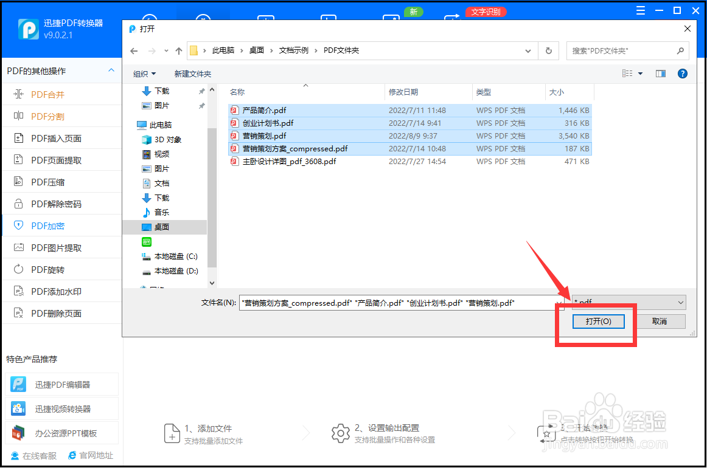Select file 营销策划.pdf
The width and height of the screenshot is (707, 468).
coord(410,136)
